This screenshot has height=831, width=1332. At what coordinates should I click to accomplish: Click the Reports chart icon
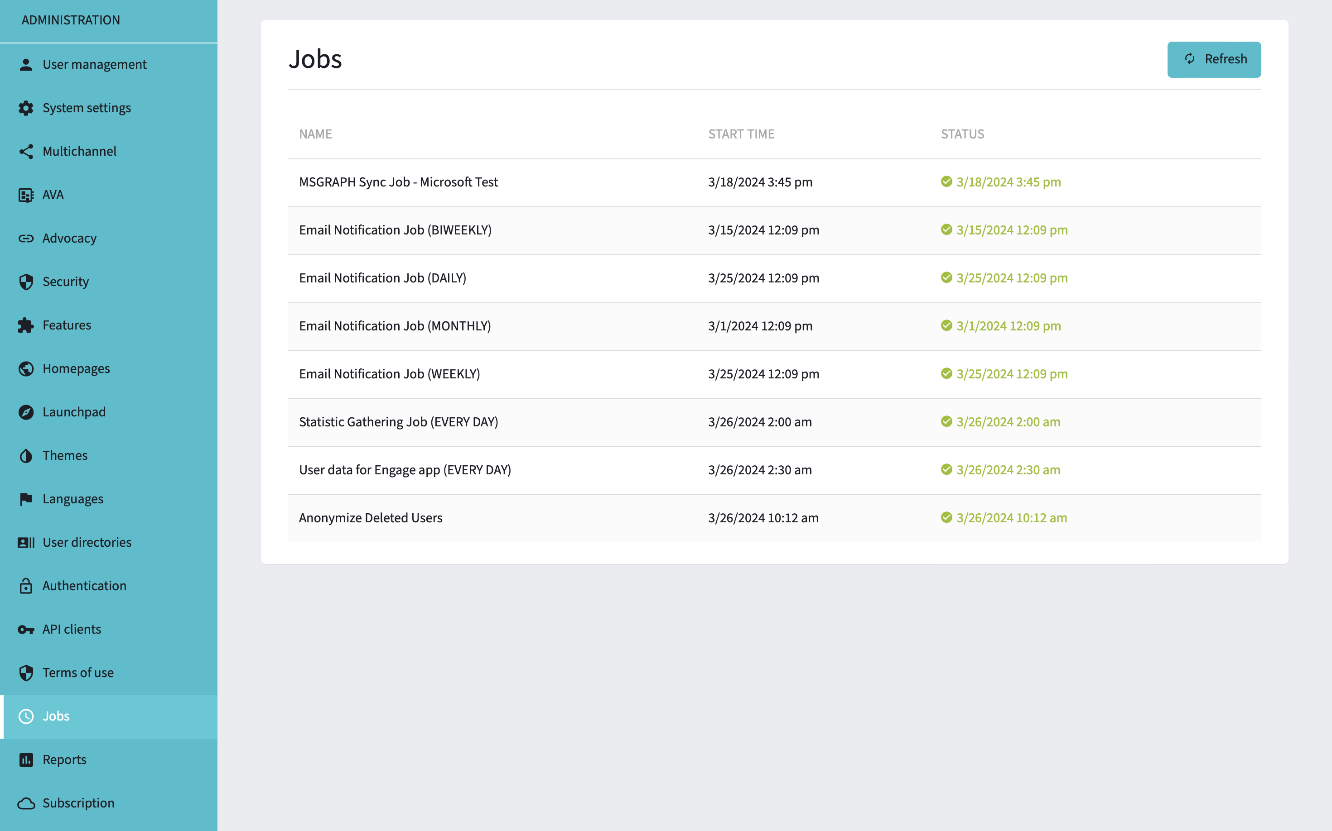click(x=26, y=759)
